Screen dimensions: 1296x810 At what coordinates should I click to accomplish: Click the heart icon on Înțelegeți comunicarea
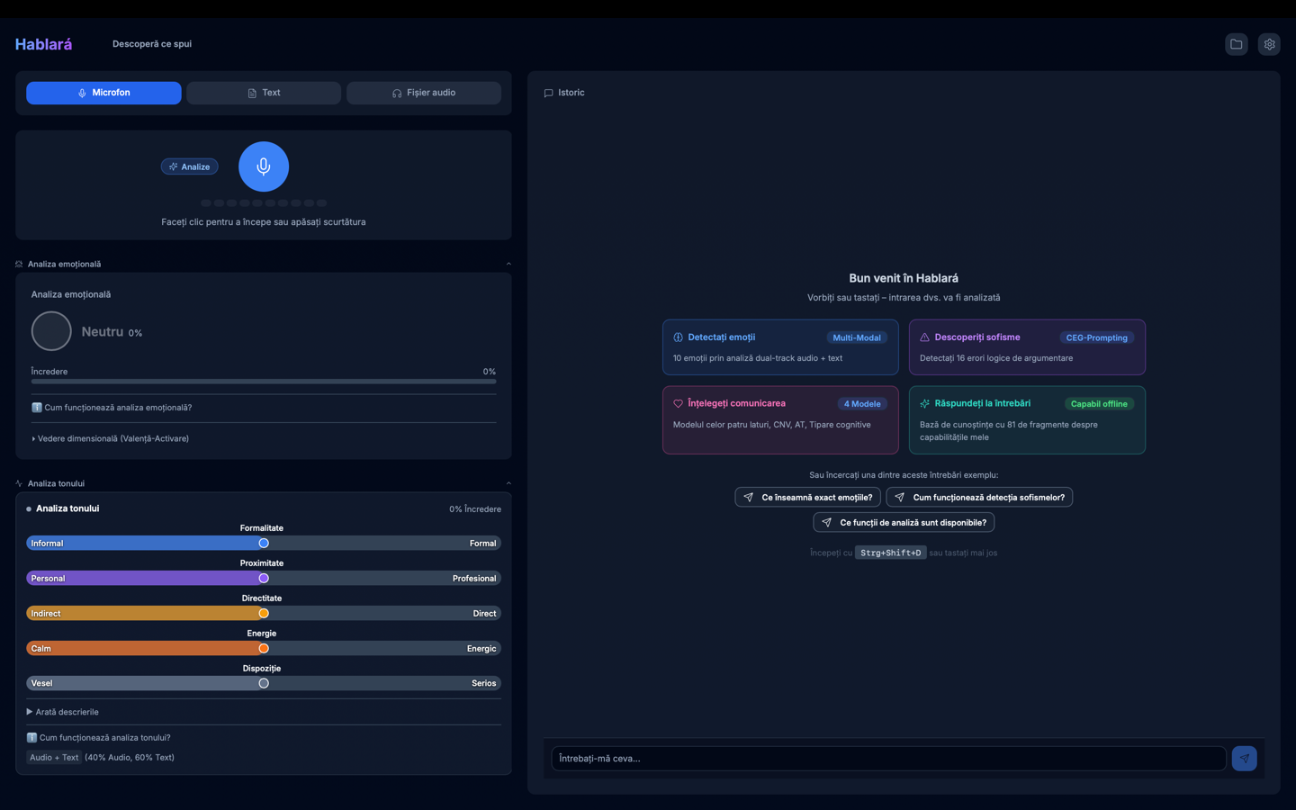[x=679, y=404]
